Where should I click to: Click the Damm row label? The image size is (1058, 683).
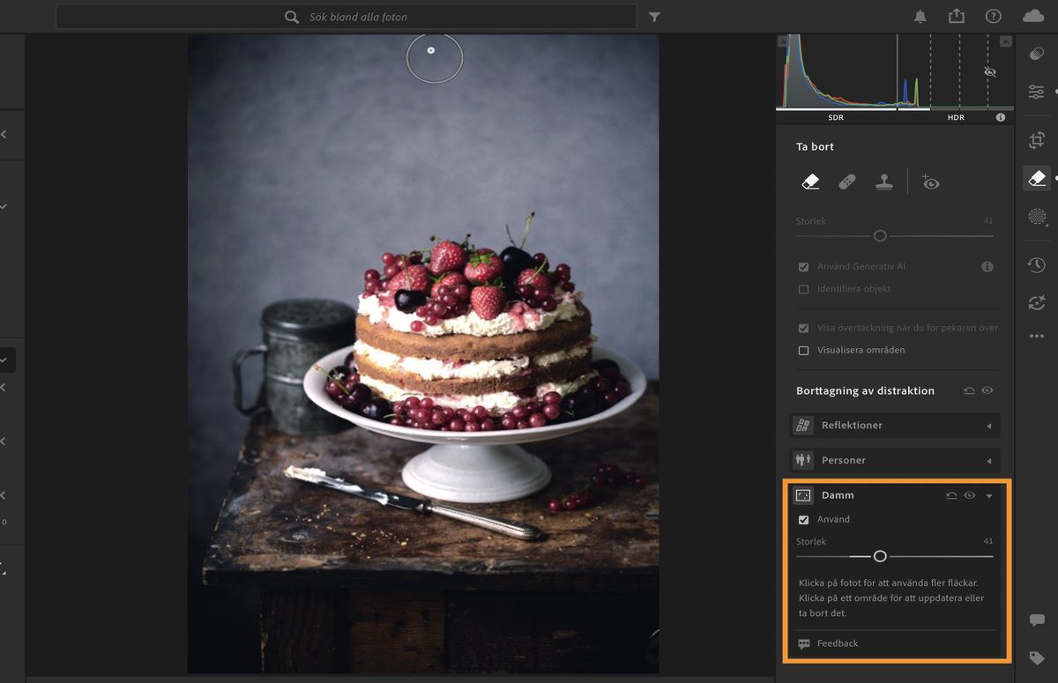[838, 495]
